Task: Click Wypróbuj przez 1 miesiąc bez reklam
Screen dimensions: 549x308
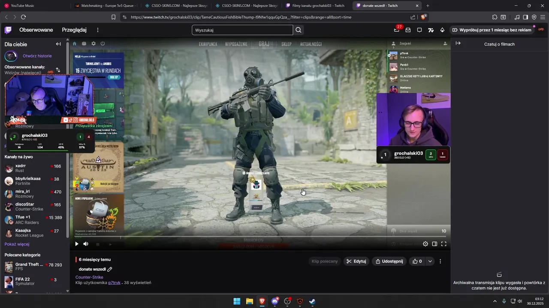Action: coord(492,30)
